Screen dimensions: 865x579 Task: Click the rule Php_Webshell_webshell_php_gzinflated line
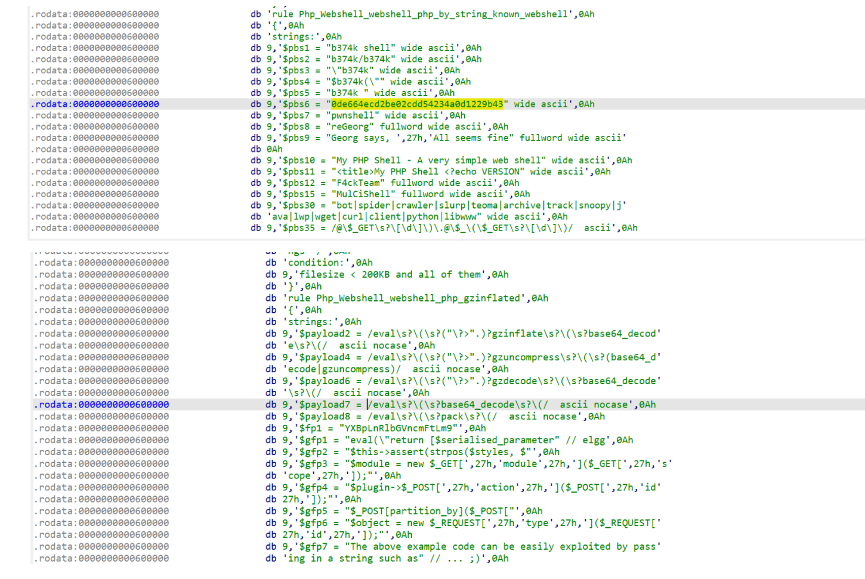(415, 298)
